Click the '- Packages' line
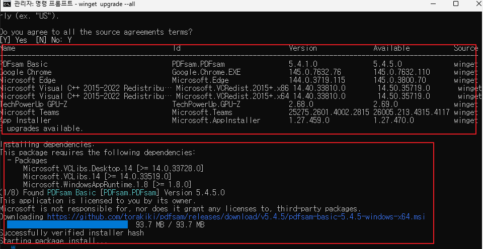483x249 pixels. (27, 161)
